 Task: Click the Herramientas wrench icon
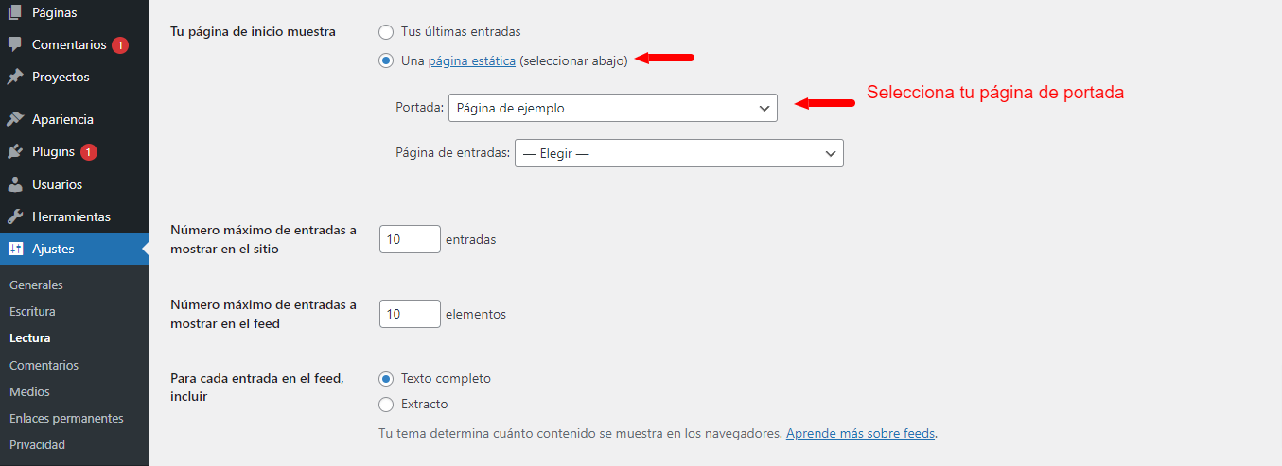tap(15, 216)
